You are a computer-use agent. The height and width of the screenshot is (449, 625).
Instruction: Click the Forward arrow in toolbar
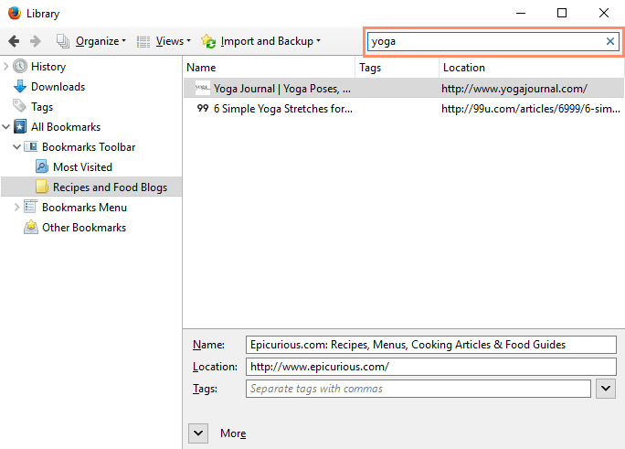[36, 41]
